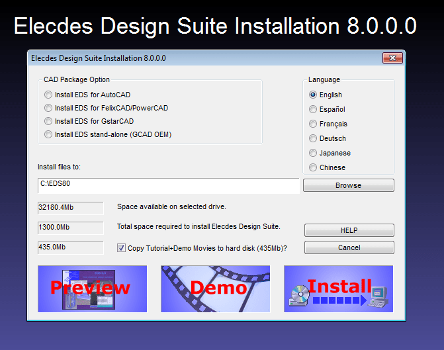Close the installation dialog window
Image resolution: width=444 pixels, height=350 pixels.
point(392,58)
